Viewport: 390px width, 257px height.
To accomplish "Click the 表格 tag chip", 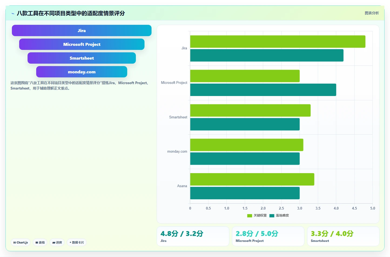I will (40, 242).
